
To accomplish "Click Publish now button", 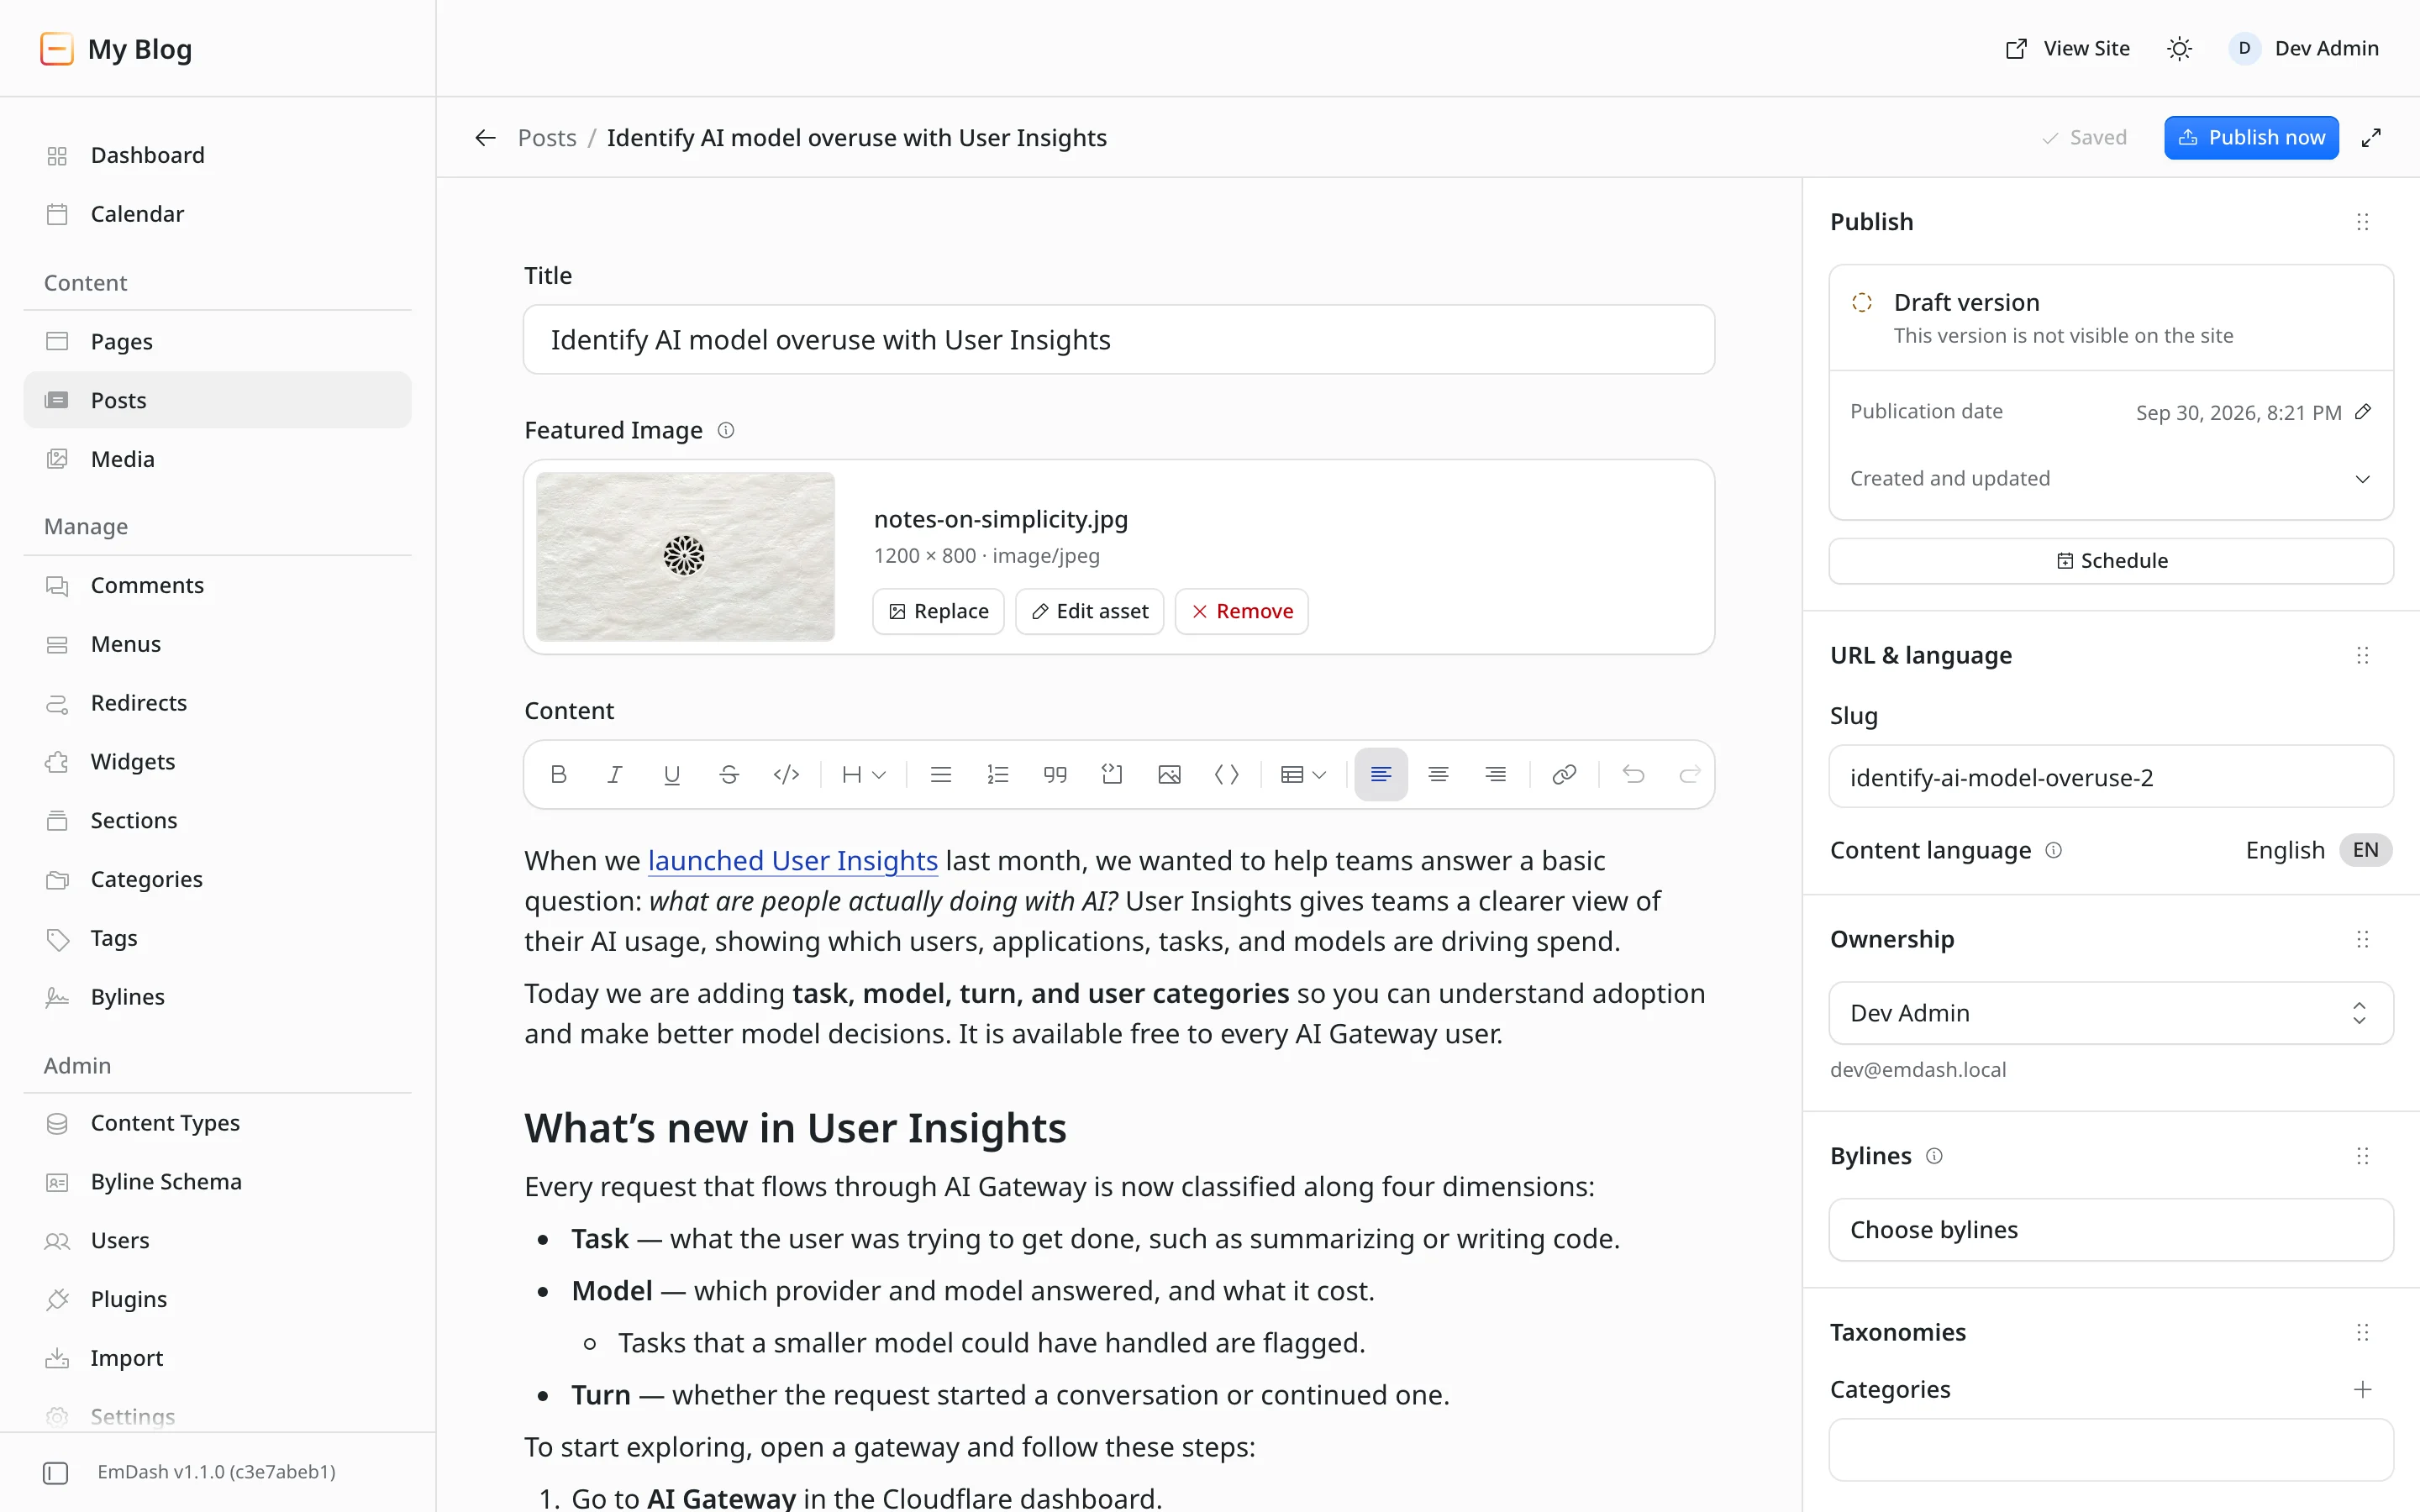I will tap(2251, 138).
